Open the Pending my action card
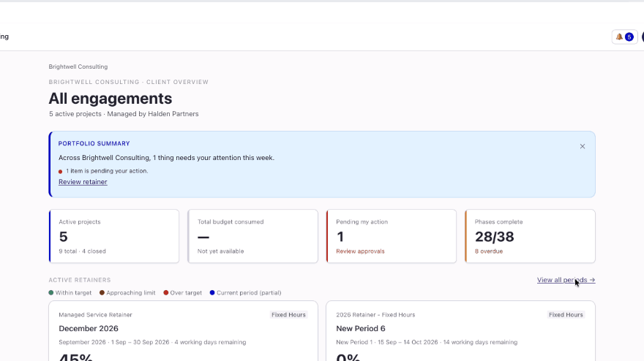Screen dimensions: 644x361 (x=392, y=236)
